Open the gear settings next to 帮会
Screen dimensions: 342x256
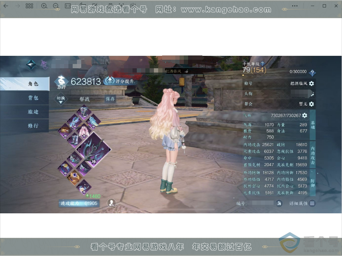[311, 104]
